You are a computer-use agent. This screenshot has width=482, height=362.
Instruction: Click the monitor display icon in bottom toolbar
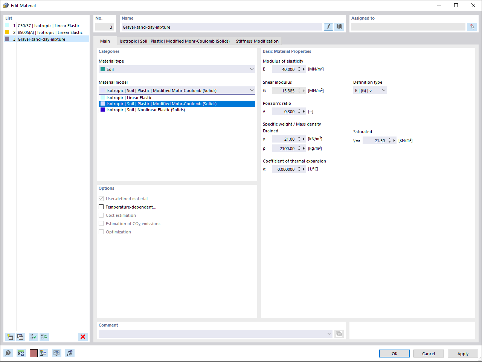click(x=56, y=353)
